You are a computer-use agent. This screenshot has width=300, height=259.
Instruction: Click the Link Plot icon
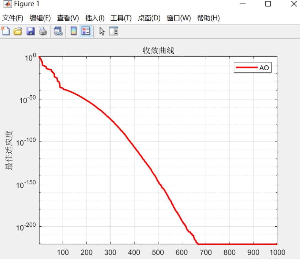click(58, 31)
